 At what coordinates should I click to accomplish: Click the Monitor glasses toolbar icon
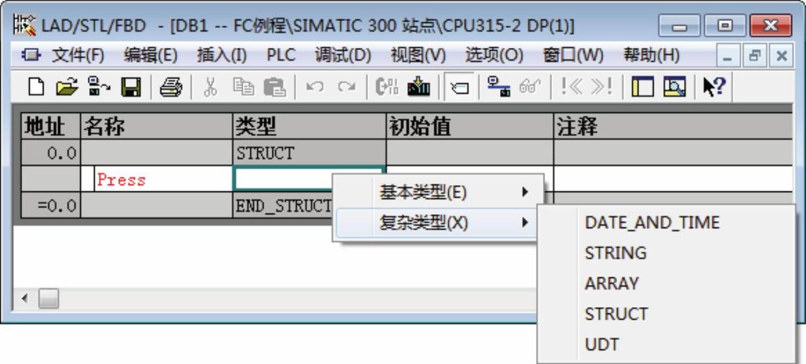point(529,87)
